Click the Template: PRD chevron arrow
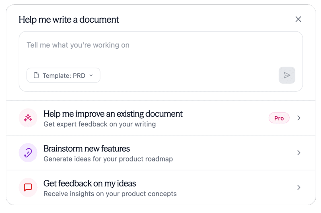321x213 pixels. [x=91, y=75]
